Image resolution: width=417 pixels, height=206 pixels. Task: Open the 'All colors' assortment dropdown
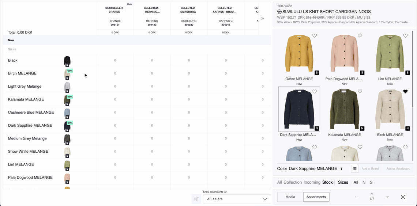tap(237, 199)
